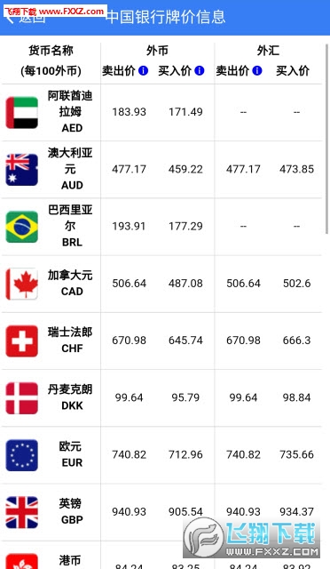This screenshot has height=569, width=330.
Task: Click AUD 外汇 买入价 value 473.85
Action: click(296, 169)
